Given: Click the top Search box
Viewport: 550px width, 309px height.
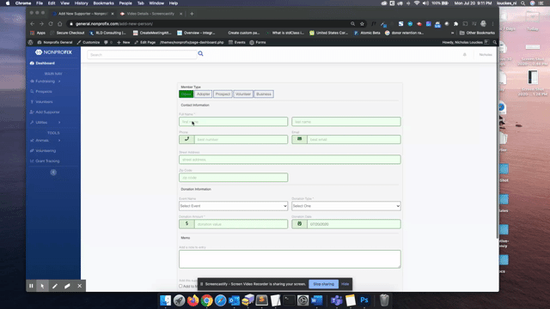Looking at the screenshot, I should point(142,55).
